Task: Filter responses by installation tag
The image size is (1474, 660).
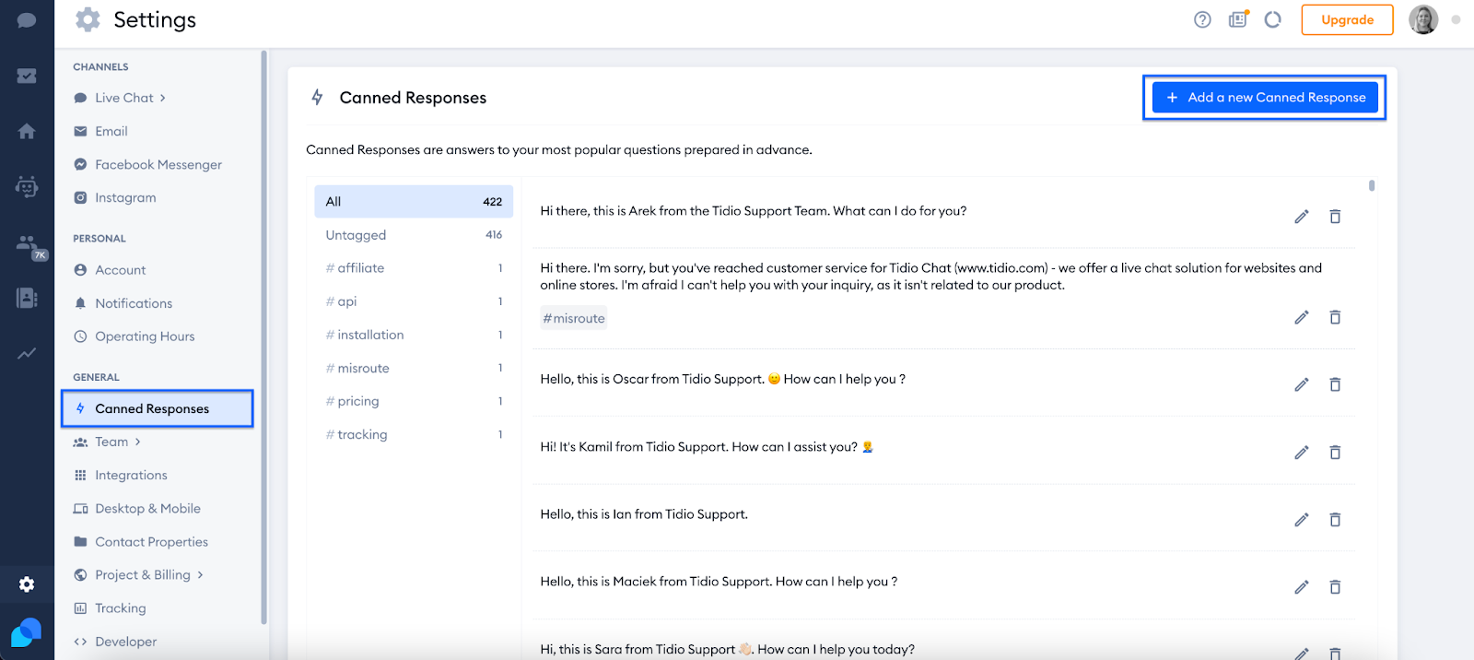Action: point(414,335)
